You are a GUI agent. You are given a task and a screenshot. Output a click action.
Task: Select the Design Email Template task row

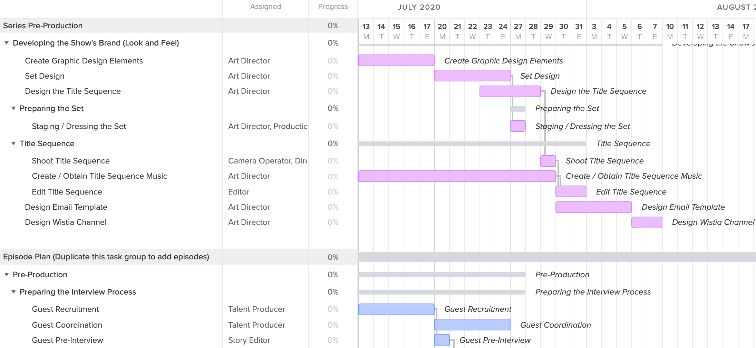point(66,207)
